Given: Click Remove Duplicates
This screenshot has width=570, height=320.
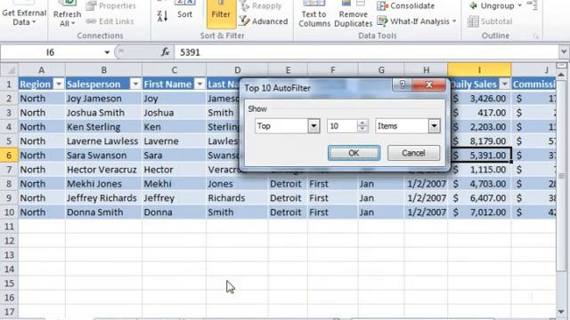Looking at the screenshot, I should [x=353, y=15].
